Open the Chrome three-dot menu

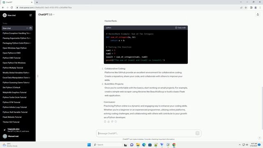260,7
